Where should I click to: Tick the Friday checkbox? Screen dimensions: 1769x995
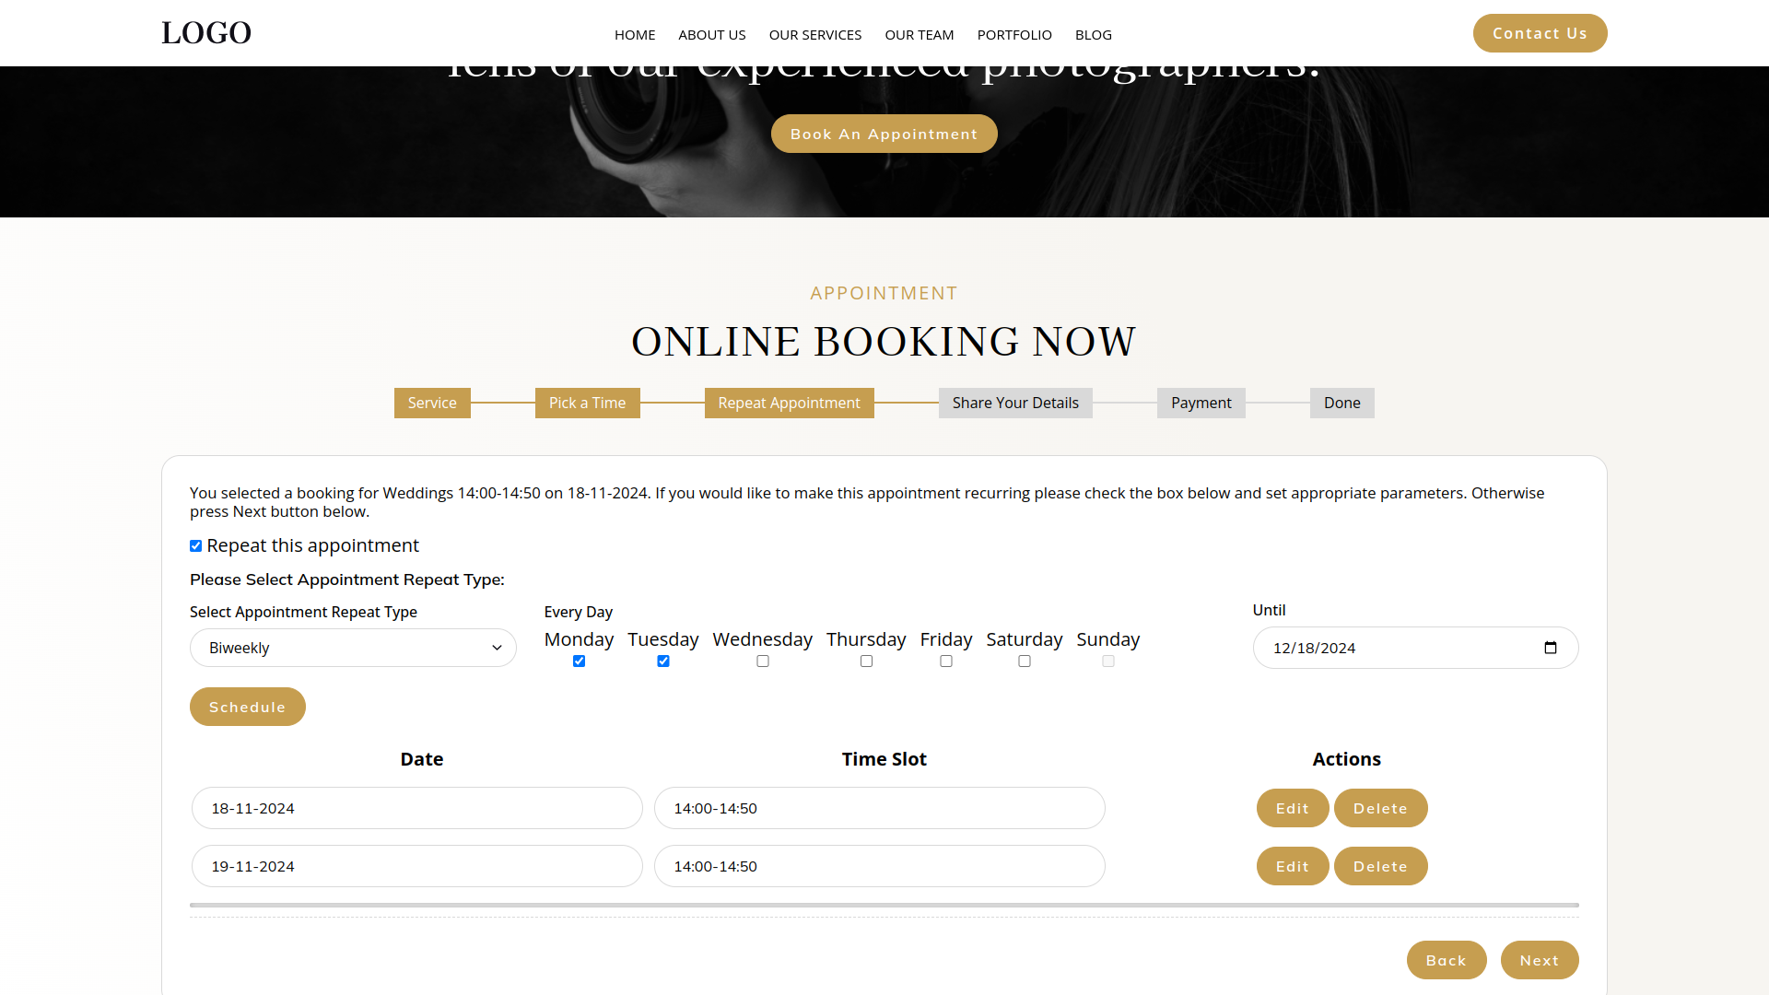(946, 661)
